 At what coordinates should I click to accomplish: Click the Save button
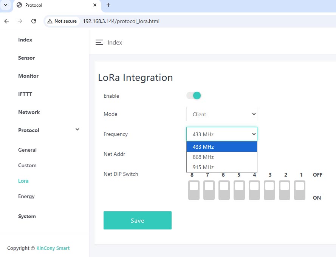(137, 220)
